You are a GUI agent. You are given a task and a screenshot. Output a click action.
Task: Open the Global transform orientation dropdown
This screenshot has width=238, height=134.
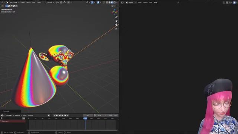pyautogui.click(x=49, y=3)
